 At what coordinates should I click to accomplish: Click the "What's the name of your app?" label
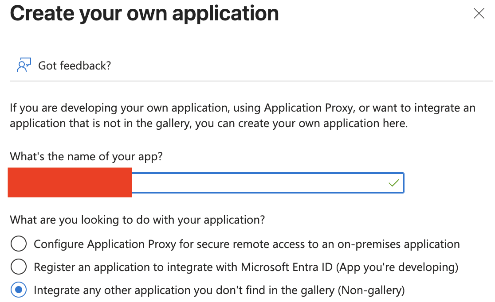(x=86, y=156)
